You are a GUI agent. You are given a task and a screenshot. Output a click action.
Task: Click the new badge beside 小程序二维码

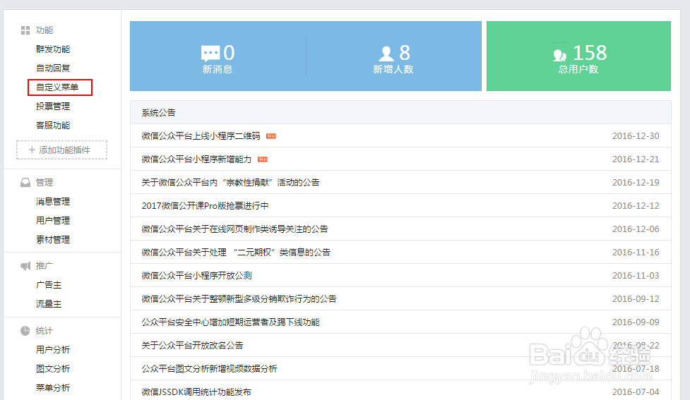[x=271, y=136]
